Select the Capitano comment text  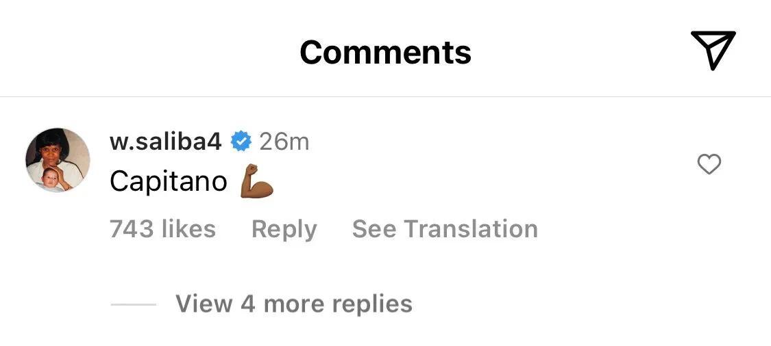point(168,182)
